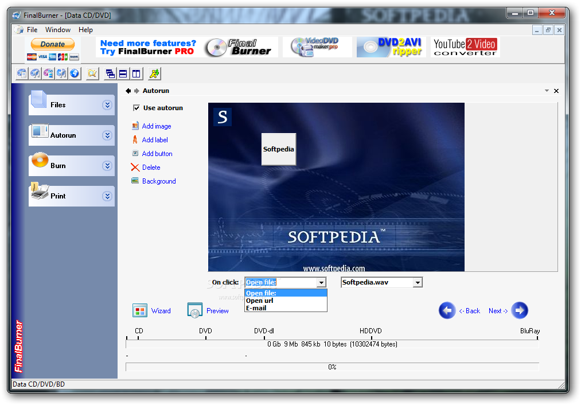Click the Add label link
Image resolution: width=581 pixels, height=405 pixels.
(155, 140)
